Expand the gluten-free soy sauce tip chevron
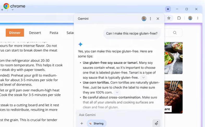 (143, 78)
